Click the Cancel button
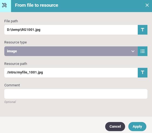The height and width of the screenshot is (133, 152). pos(115,127)
